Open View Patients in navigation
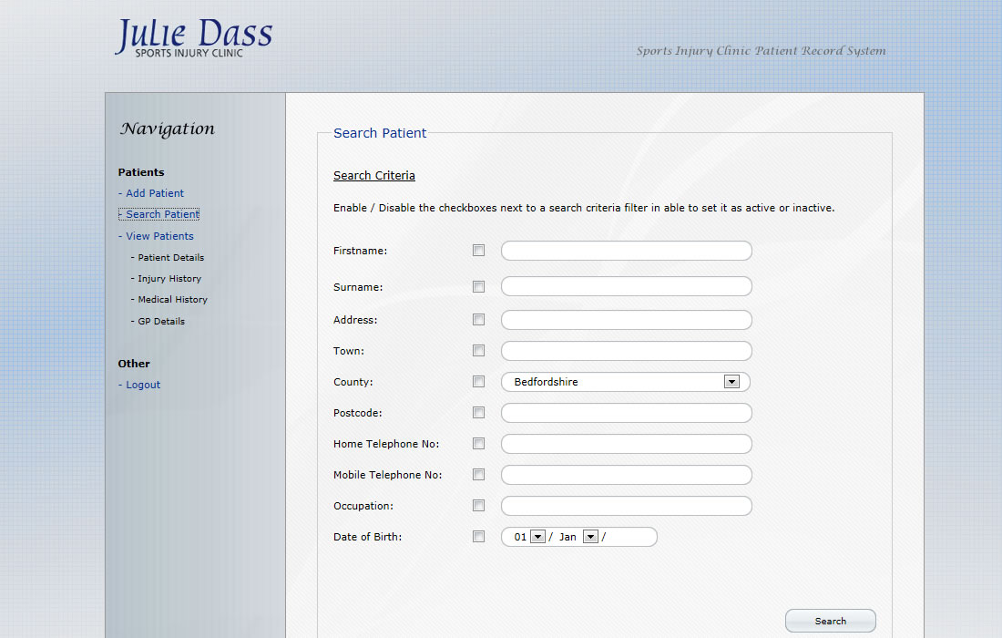1002x638 pixels. pyautogui.click(x=159, y=236)
